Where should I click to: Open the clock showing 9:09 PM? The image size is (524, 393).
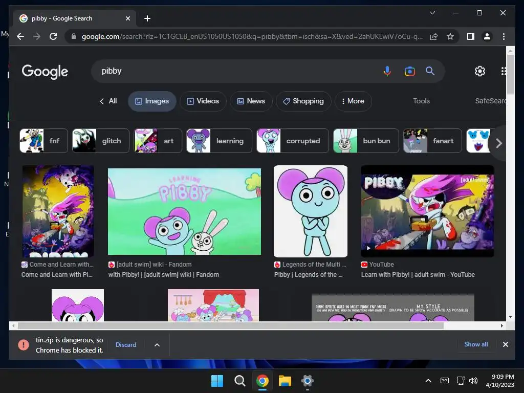[500, 381]
